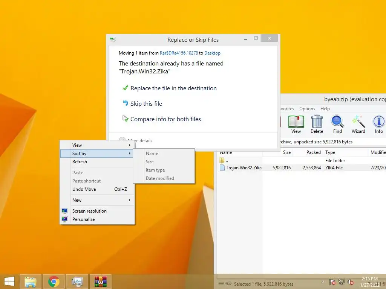Sort desktop icons by Name
This screenshot has height=289, width=386.
point(164,154)
